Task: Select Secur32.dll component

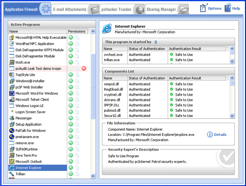Action: tap(112, 116)
